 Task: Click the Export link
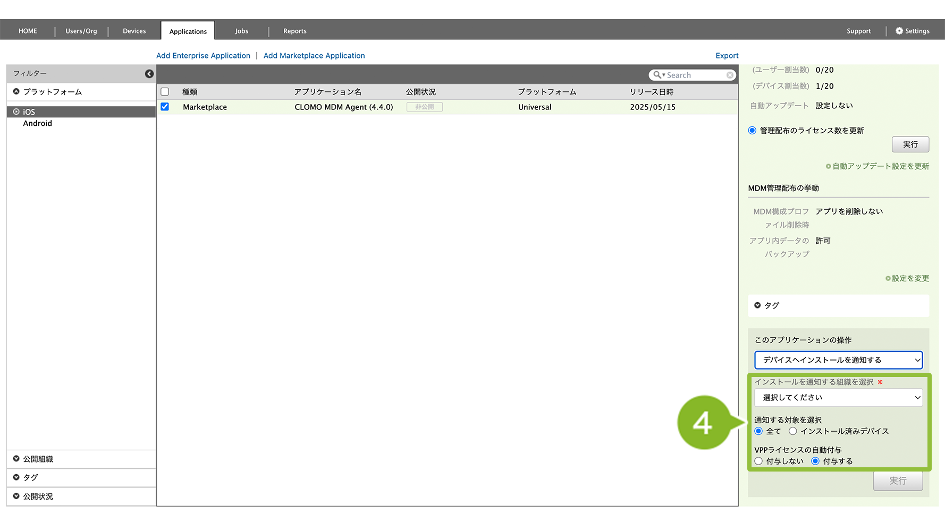point(727,56)
